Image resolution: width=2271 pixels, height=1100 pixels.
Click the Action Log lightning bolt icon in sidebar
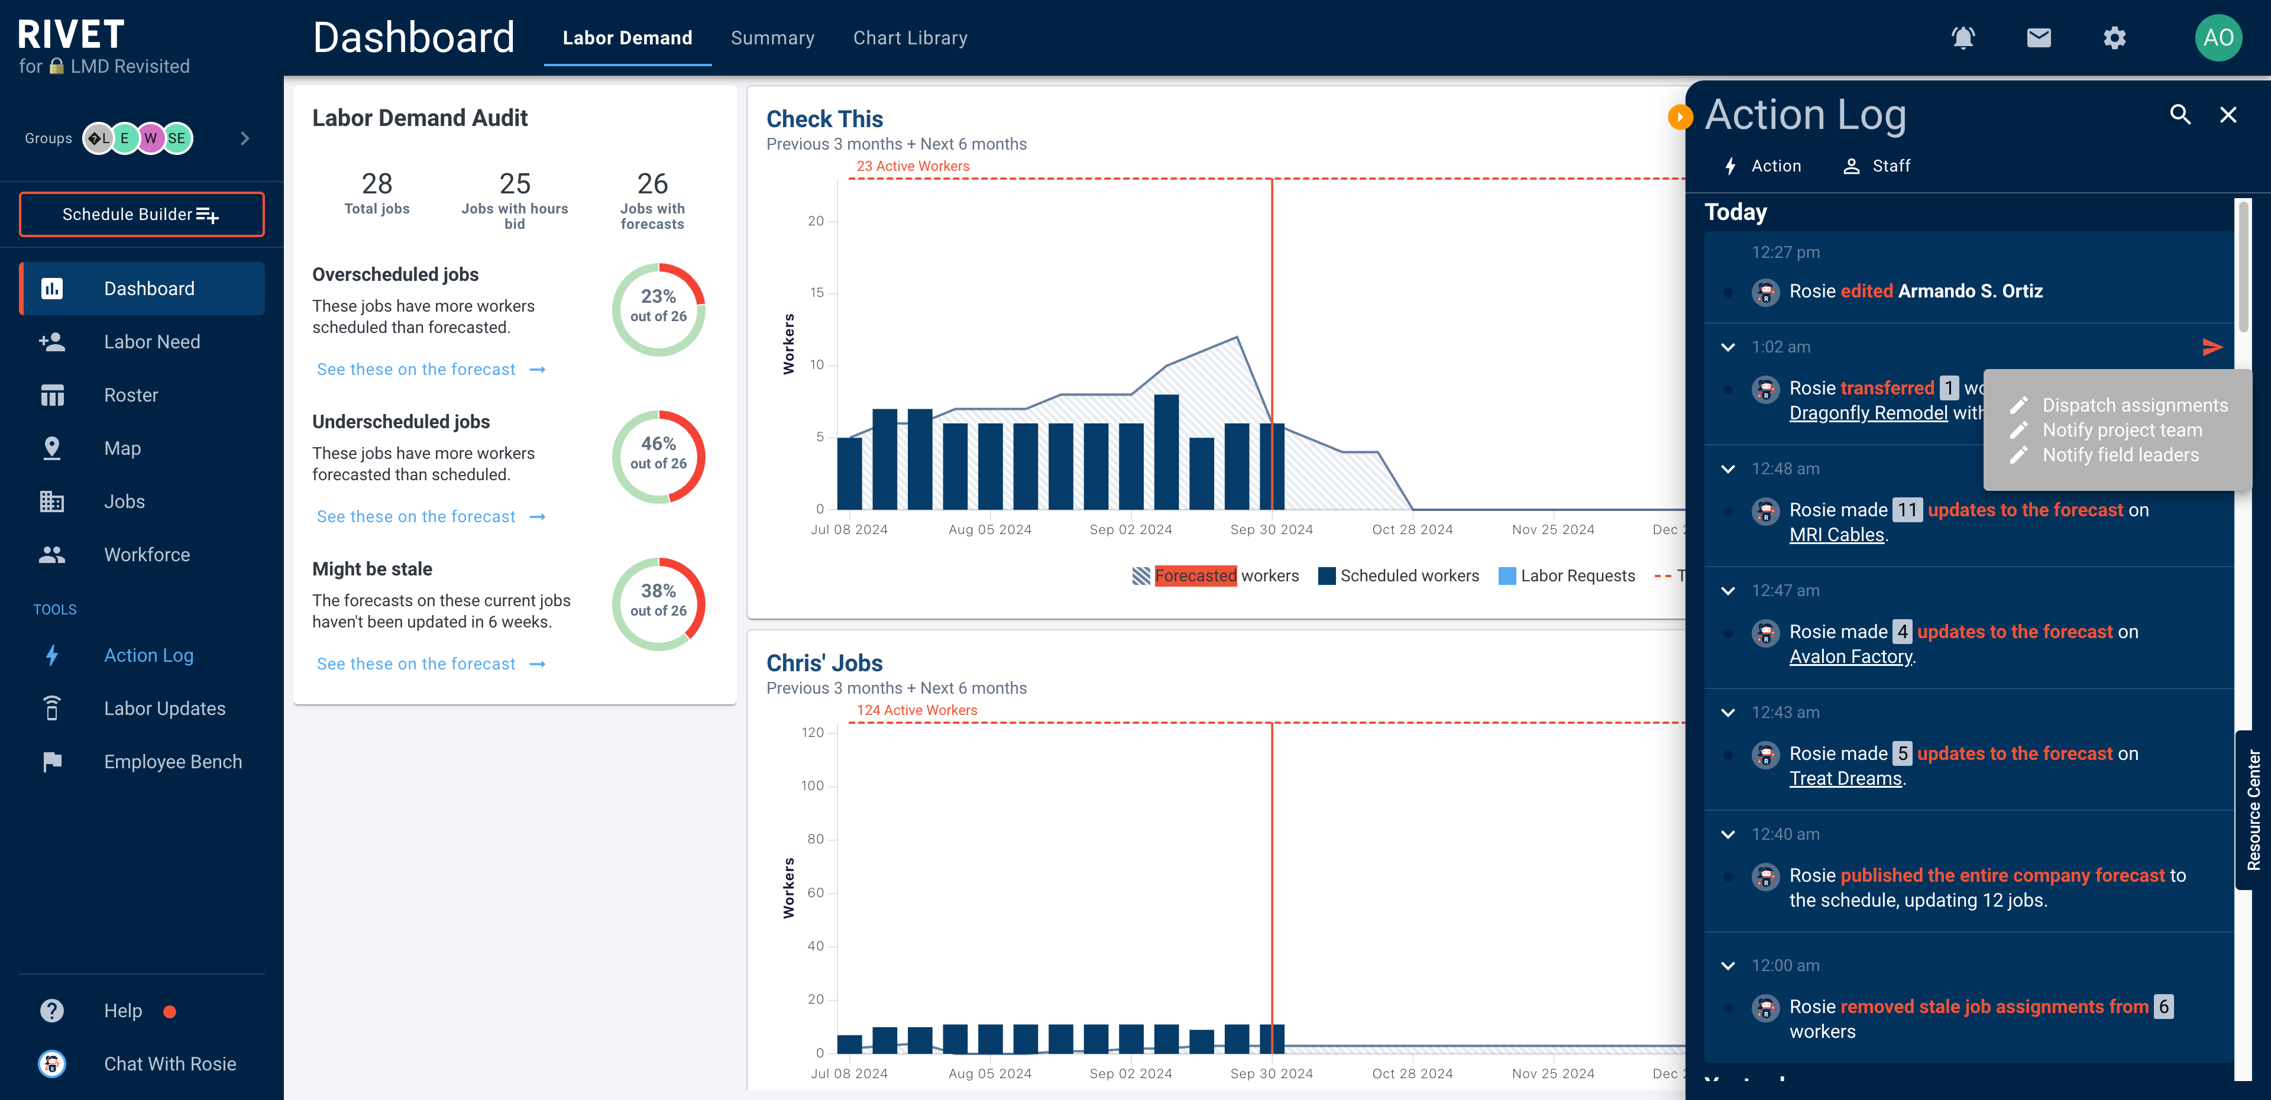[52, 655]
